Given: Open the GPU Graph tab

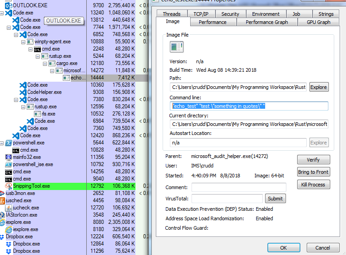Looking at the screenshot, I should pos(318,22).
